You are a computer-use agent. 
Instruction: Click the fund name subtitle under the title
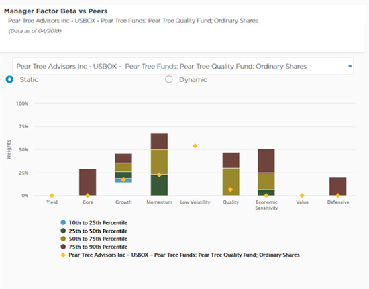click(134, 21)
